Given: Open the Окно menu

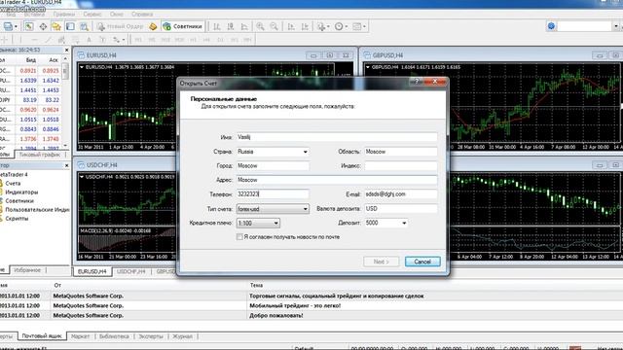Looking at the screenshot, I should [x=117, y=14].
